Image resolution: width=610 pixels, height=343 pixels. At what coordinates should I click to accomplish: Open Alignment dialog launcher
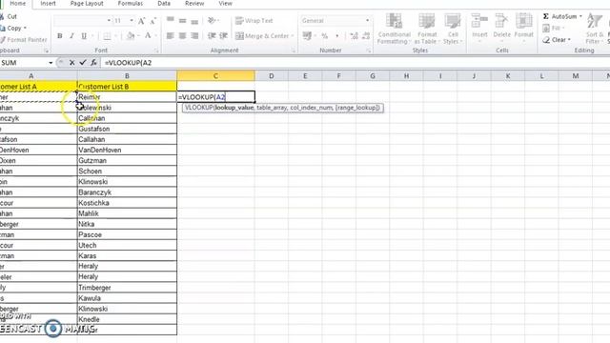click(294, 50)
